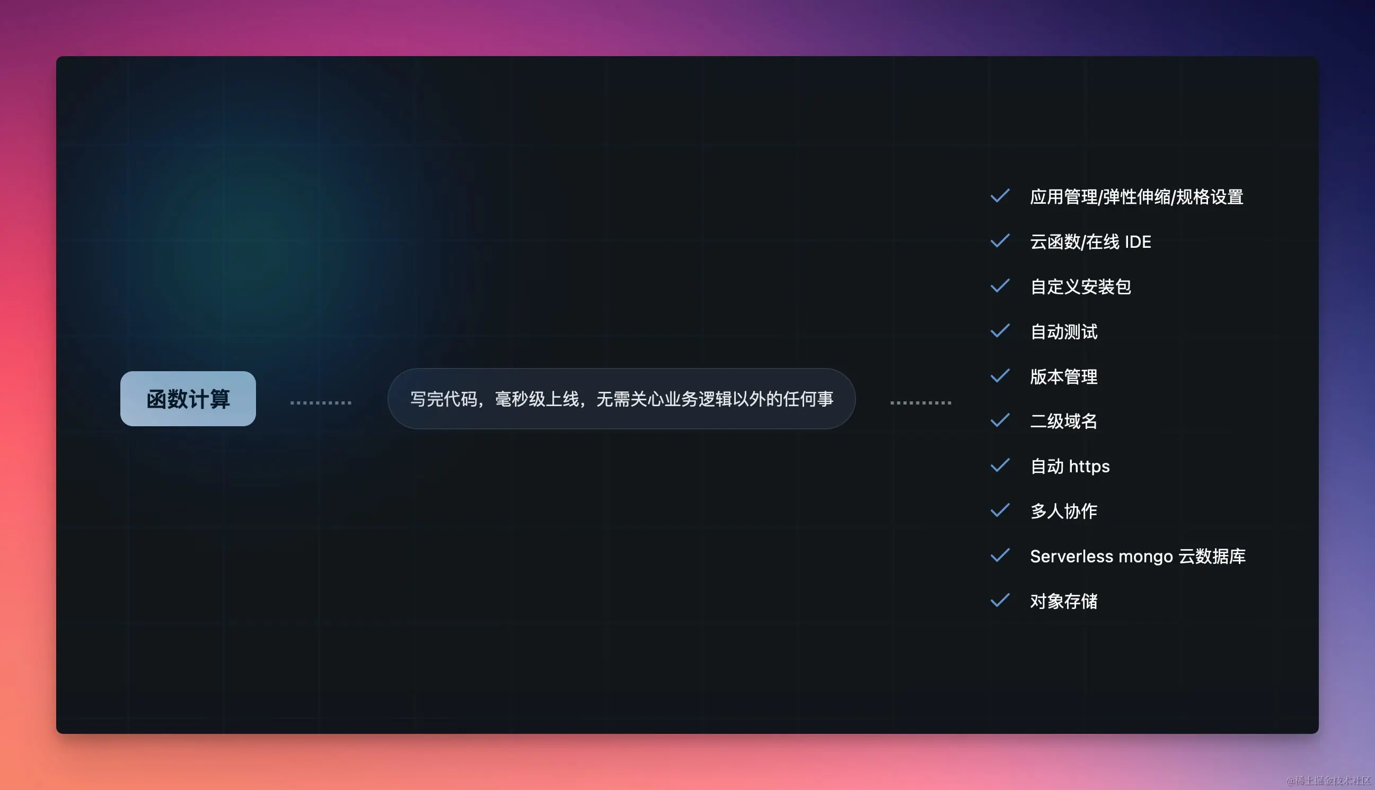This screenshot has width=1375, height=790.
Task: Click checkmark next to 二级域名
Action: point(1000,420)
